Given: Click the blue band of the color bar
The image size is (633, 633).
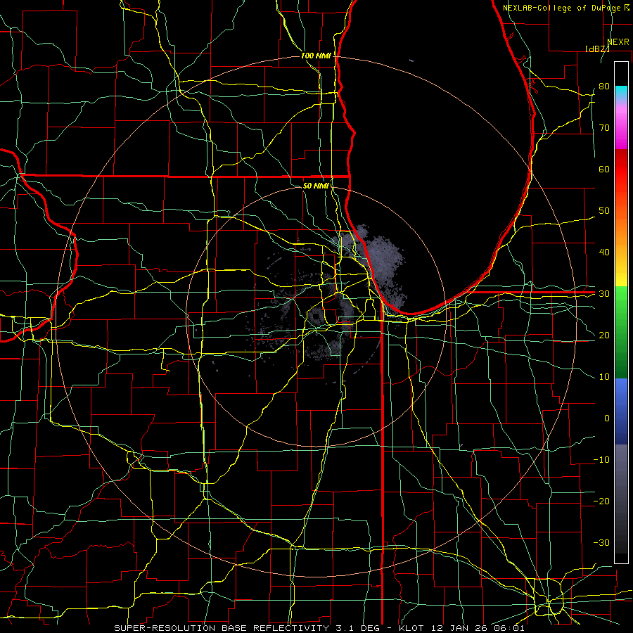Looking at the screenshot, I should [621, 410].
